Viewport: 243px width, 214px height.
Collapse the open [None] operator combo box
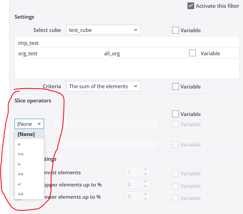(x=29, y=124)
